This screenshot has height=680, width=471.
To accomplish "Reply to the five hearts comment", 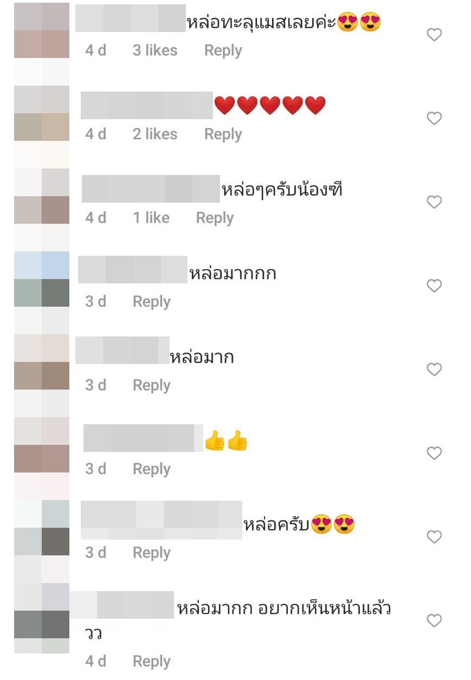I will pyautogui.click(x=223, y=134).
